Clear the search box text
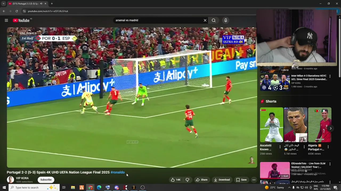The width and height of the screenshot is (341, 191). click(205, 20)
